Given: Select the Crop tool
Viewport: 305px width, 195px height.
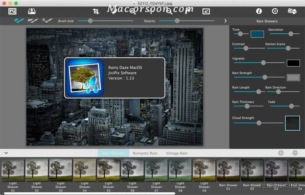Looking at the screenshot, I should 96,11.
